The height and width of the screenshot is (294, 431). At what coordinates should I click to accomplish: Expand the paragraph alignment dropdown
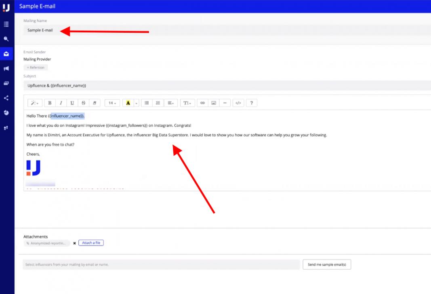tap(171, 103)
